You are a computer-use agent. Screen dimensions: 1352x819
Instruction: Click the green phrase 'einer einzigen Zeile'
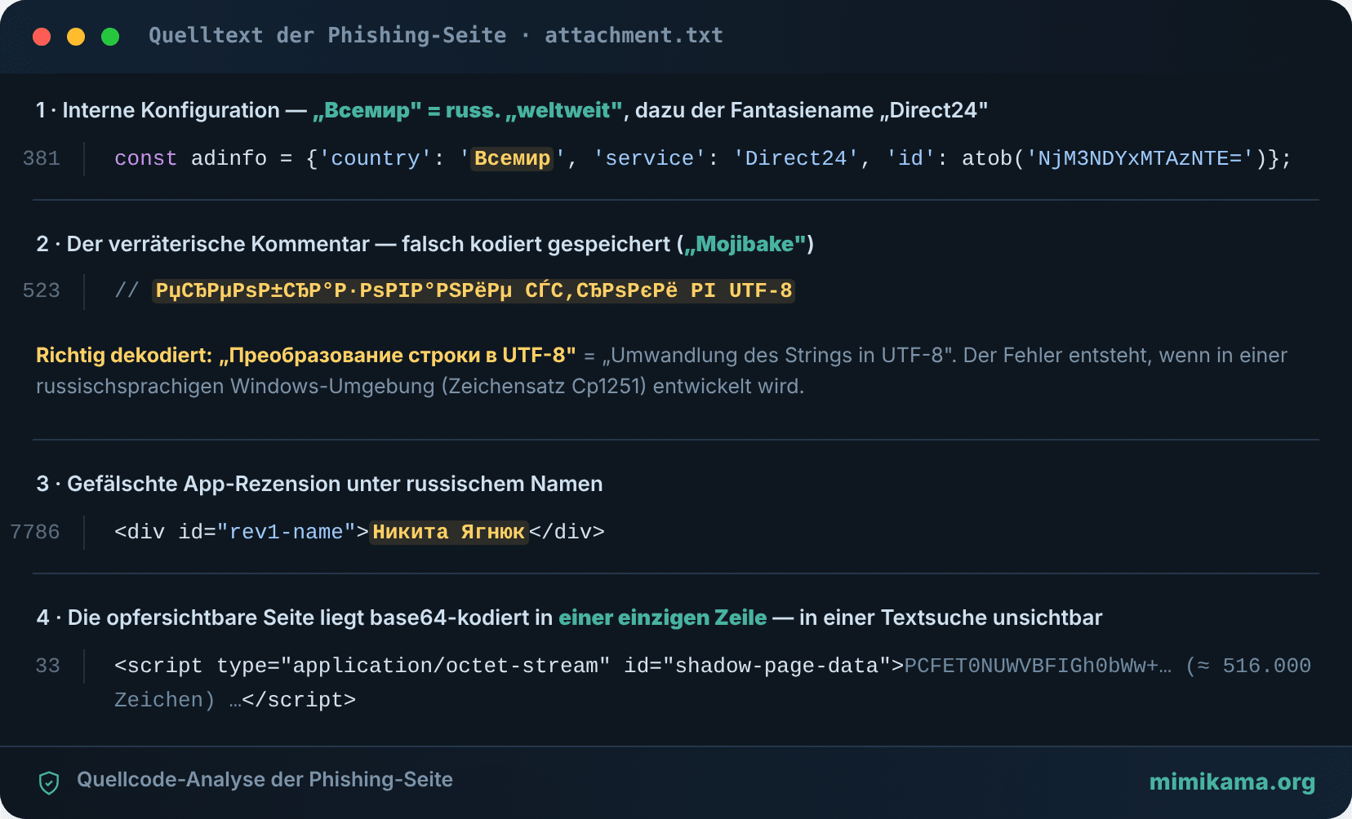(x=663, y=618)
